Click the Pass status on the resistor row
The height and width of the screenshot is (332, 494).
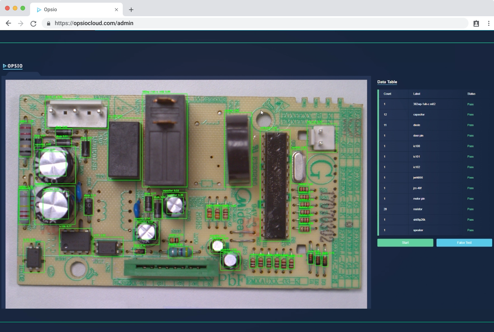470,209
